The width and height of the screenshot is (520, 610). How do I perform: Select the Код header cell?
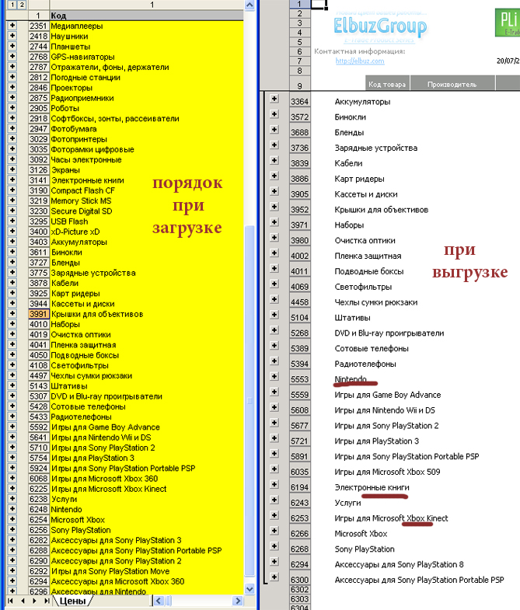pos(147,16)
